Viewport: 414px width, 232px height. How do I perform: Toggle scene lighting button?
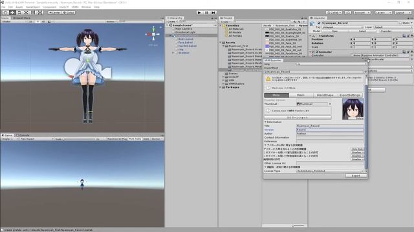tap(38, 21)
